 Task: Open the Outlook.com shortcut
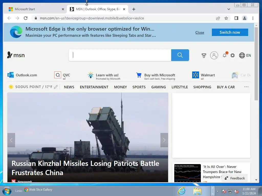point(22,75)
